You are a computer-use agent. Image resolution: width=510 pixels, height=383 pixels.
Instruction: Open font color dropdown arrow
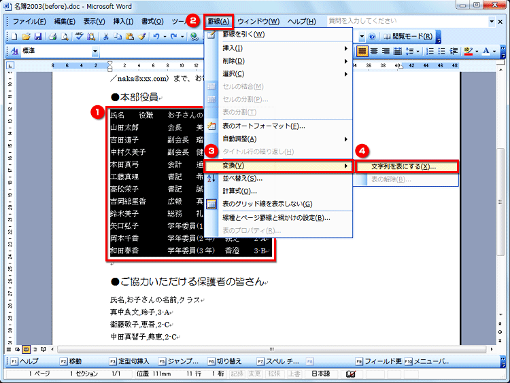(x=494, y=51)
